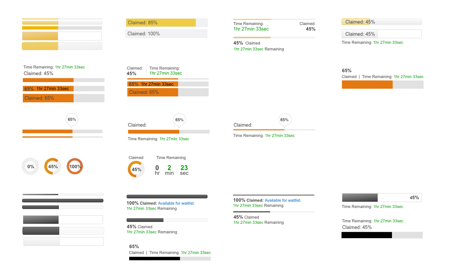The height and width of the screenshot is (272, 456).
Task: Click the 65% pointer bubble on the thin divider bar
Action: 284,119
